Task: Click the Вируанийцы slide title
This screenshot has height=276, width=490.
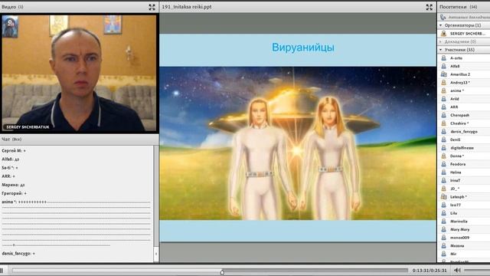Action: [x=303, y=48]
